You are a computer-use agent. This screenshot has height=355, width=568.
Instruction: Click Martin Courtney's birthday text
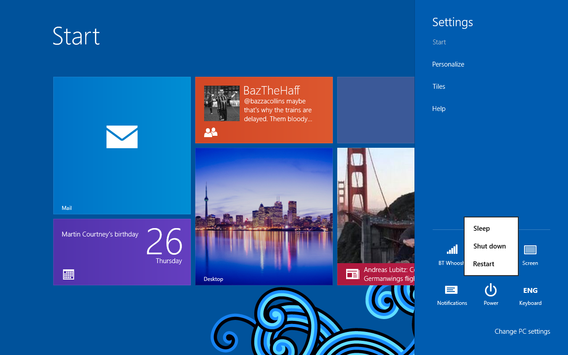click(100, 234)
